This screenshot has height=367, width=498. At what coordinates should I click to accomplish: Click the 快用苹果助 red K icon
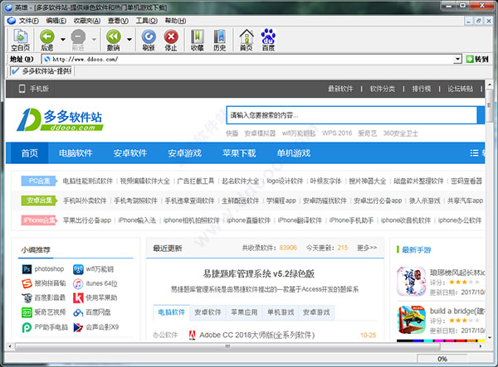pyautogui.click(x=78, y=297)
